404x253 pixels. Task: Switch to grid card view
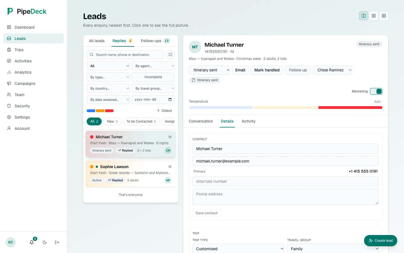point(374,16)
